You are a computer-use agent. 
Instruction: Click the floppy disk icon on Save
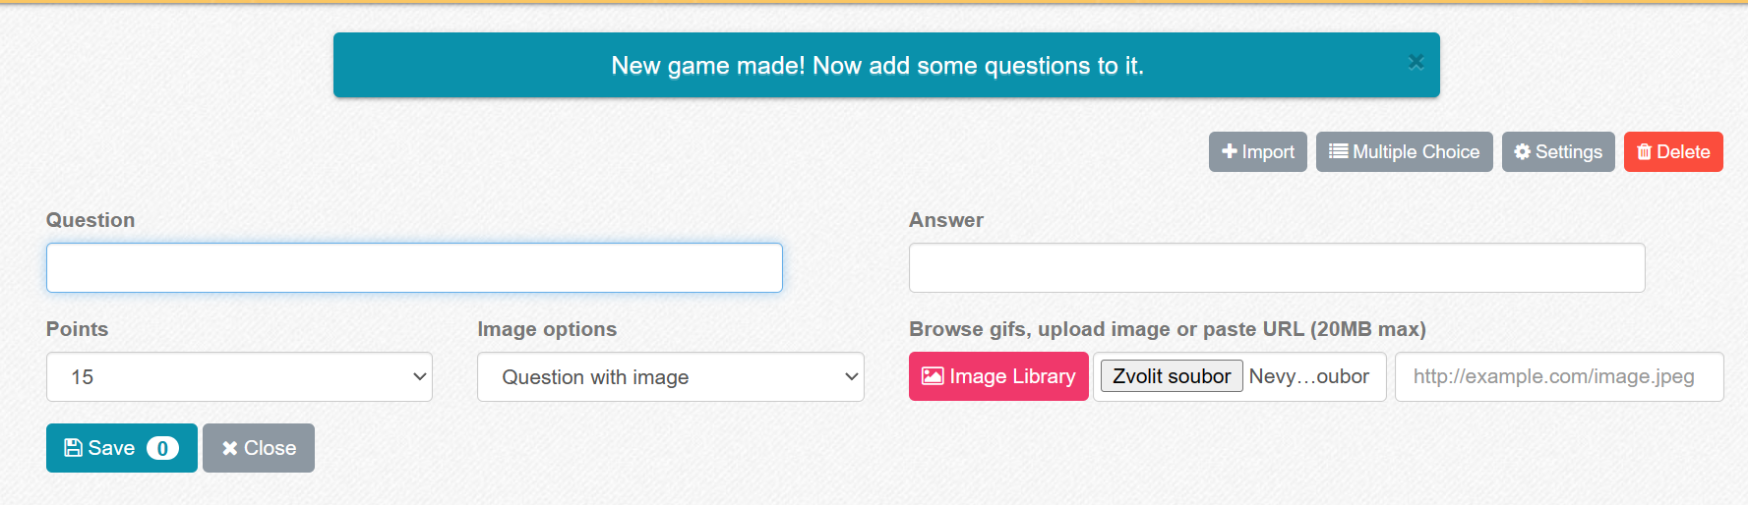73,448
